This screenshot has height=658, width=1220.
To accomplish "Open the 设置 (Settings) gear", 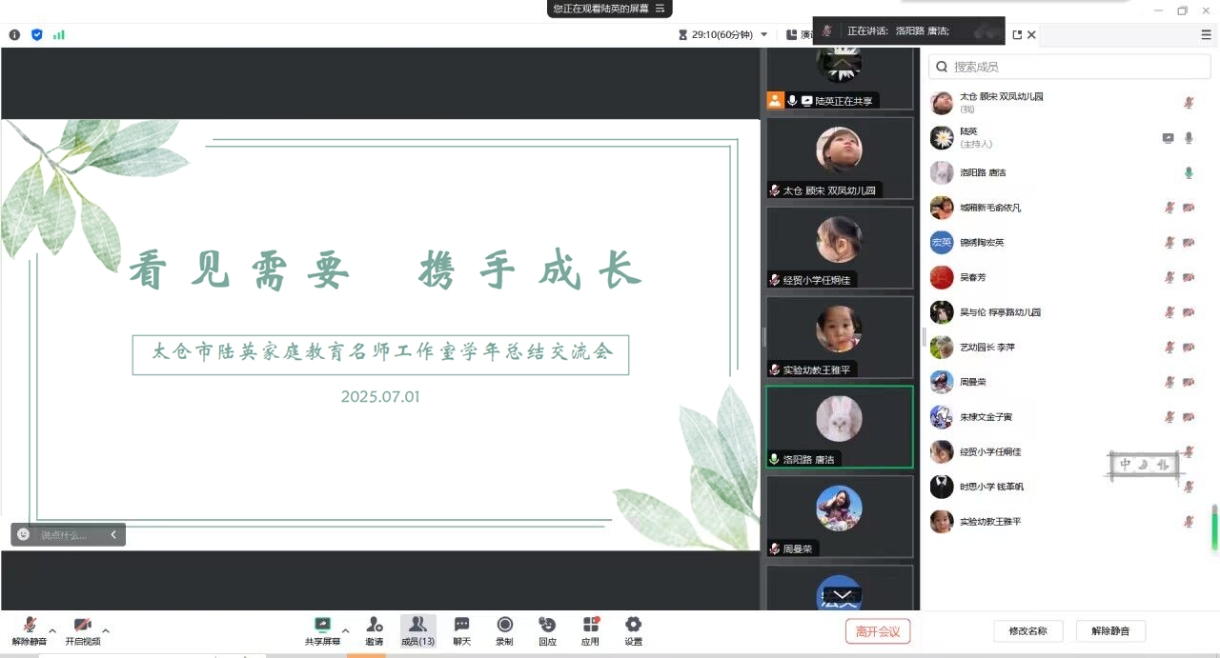I will pos(633,626).
